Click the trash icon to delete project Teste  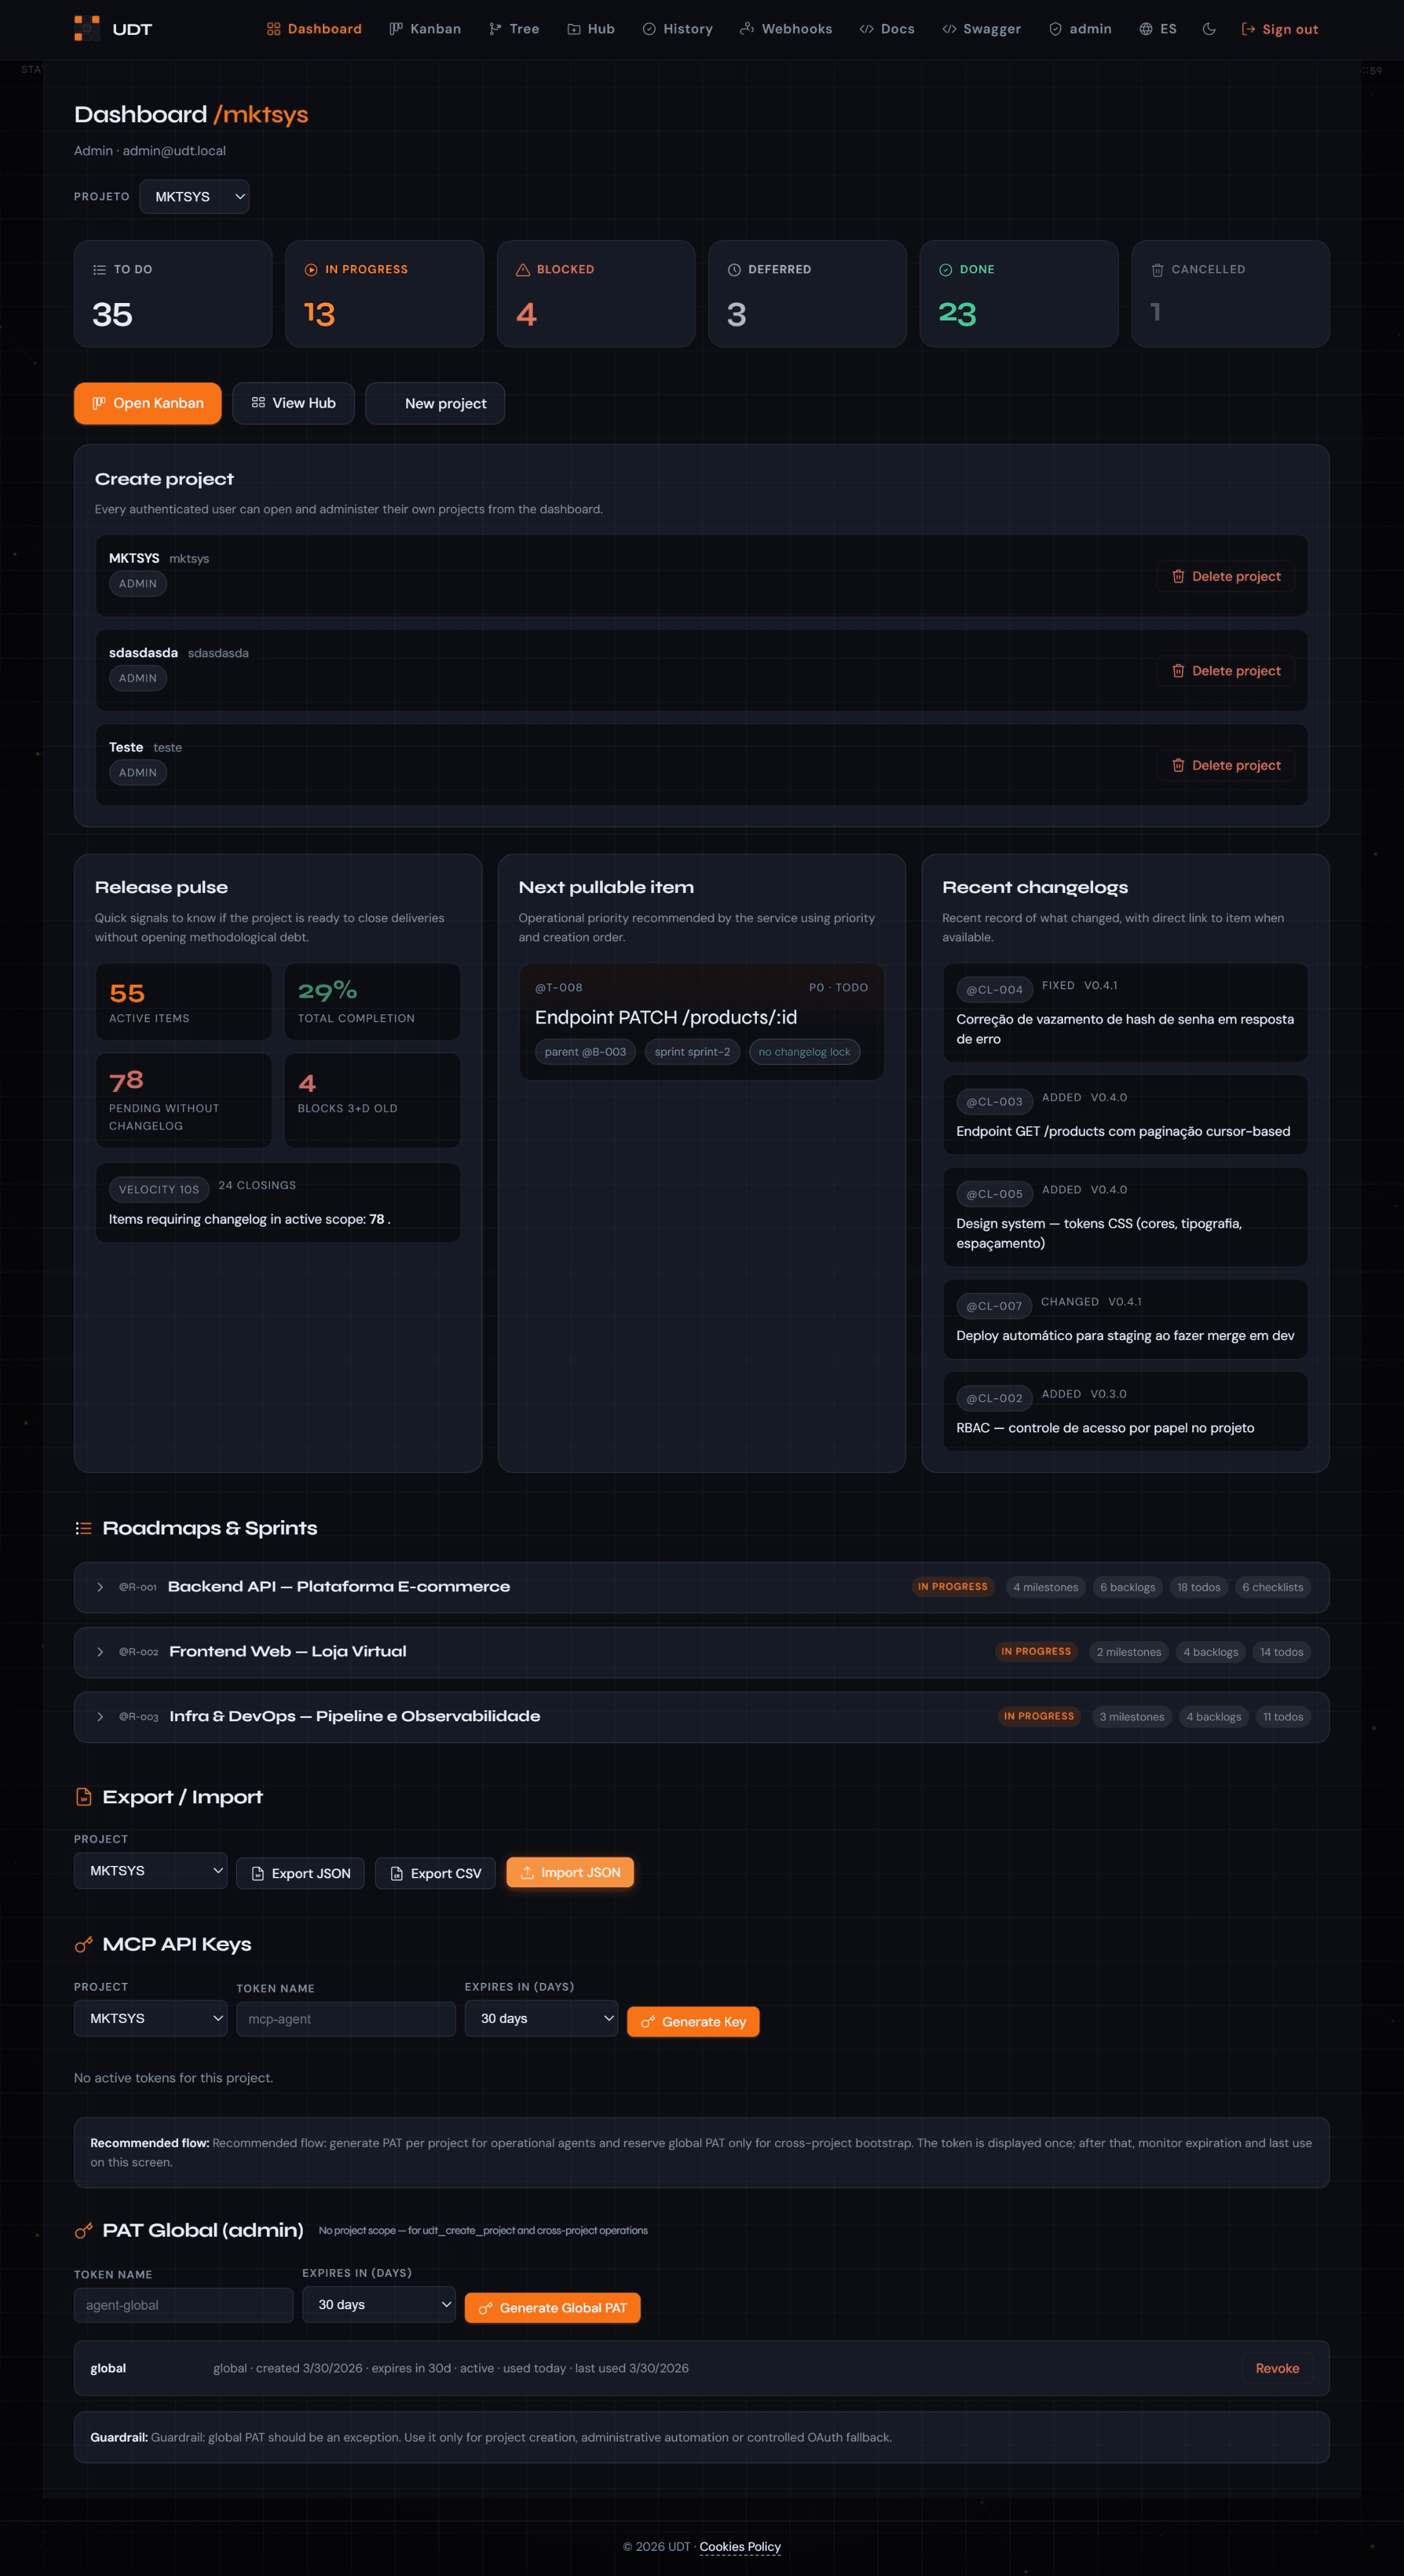(x=1178, y=765)
